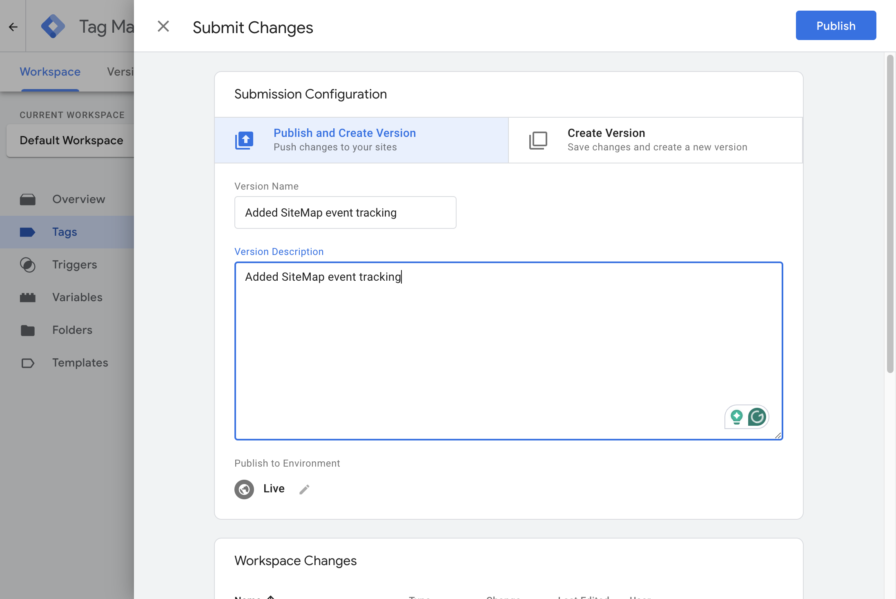Click the Create Version copy icon
Screen dimensions: 896x599
pos(538,141)
